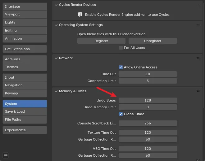Select the System section
The height and width of the screenshot is (161, 205).
click(25, 104)
